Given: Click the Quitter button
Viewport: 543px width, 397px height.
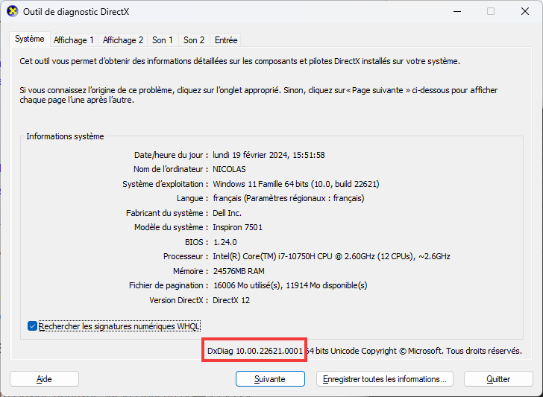Looking at the screenshot, I should 498,379.
